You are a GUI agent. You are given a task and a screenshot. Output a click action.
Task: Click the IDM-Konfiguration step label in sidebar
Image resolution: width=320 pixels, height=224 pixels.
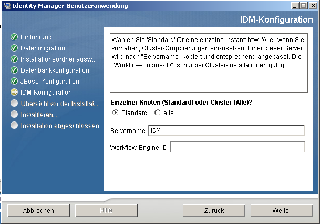pos(46,93)
